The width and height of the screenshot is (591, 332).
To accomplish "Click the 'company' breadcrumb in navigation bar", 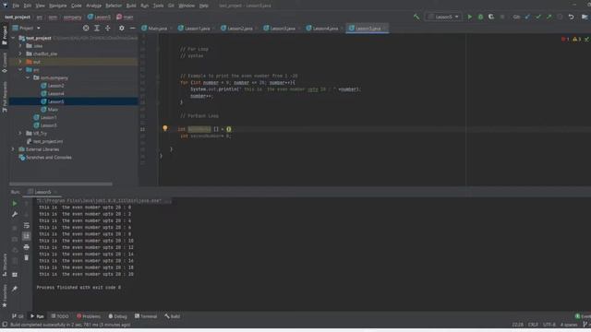I will [x=72, y=18].
